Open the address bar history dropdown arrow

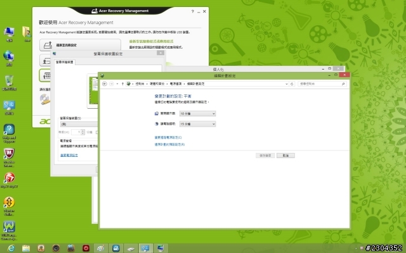tap(286, 84)
